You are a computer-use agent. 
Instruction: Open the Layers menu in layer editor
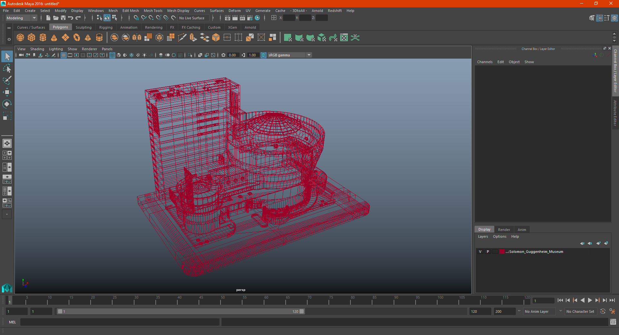[483, 236]
